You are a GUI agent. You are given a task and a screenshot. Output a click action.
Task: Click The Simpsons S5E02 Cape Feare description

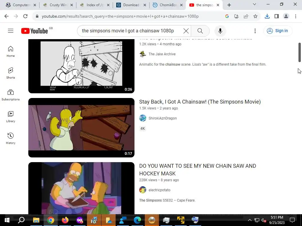click(167, 200)
